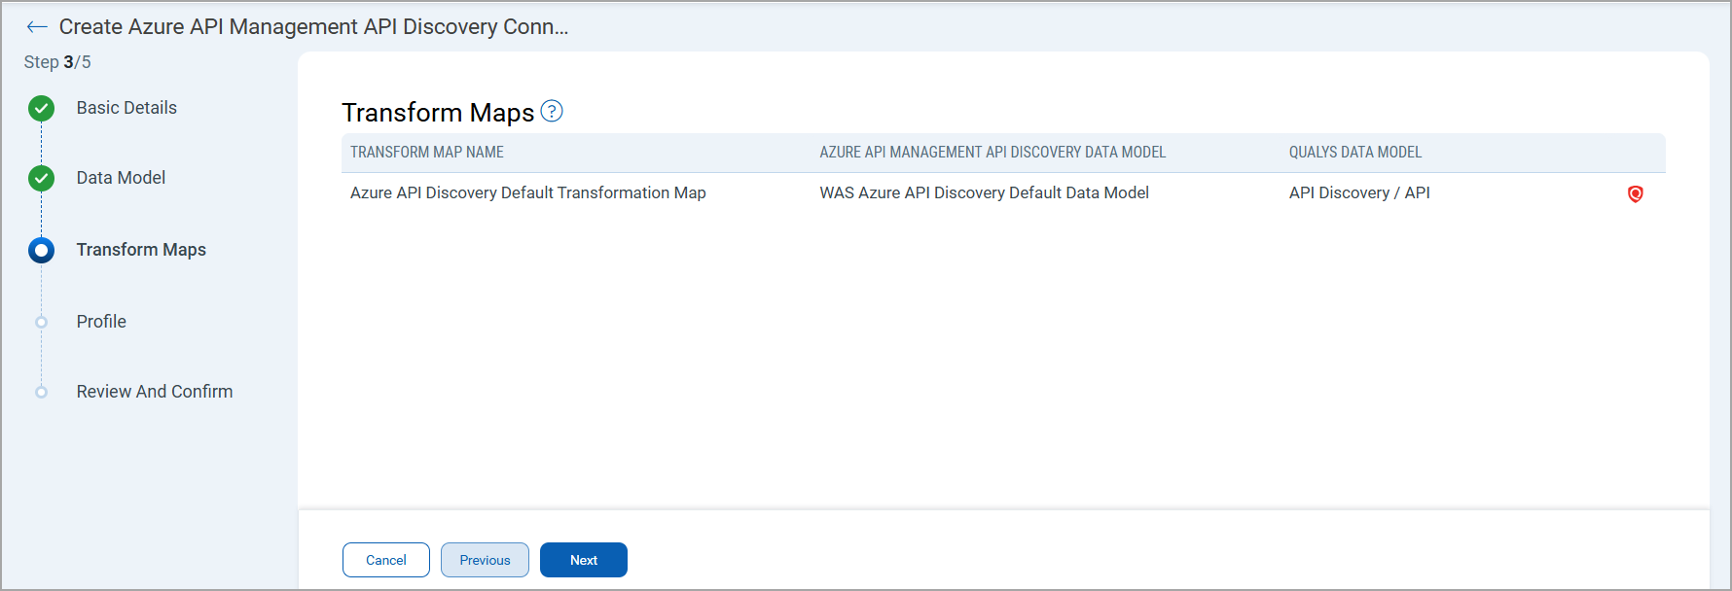Select the Basic Details completed checkmark
This screenshot has height=591, width=1732.
click(41, 108)
